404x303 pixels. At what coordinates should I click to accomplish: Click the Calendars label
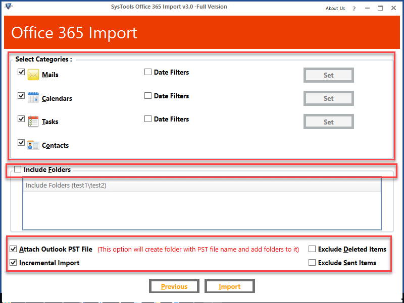57,98
